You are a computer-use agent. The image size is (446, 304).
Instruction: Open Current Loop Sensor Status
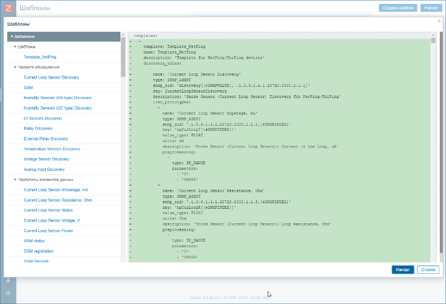click(49, 210)
